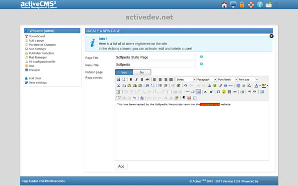
Task: Open Site Settings in sidebar
Action: pos(37,49)
